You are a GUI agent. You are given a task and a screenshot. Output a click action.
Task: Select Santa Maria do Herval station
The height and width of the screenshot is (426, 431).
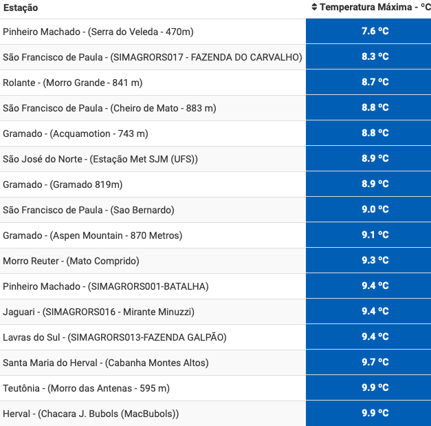(x=106, y=363)
